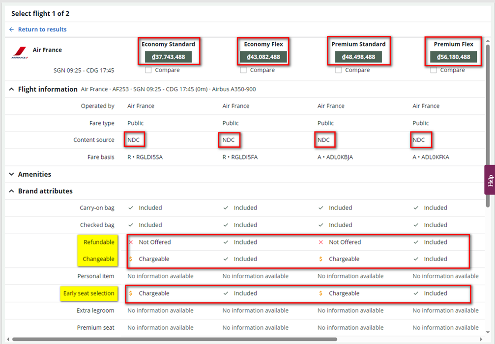Tick the Compare checkbox for Economy Flex
The image size is (495, 344).
(x=243, y=70)
